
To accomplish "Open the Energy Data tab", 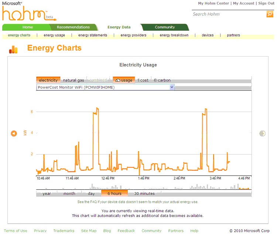I will pyautogui.click(x=119, y=27).
